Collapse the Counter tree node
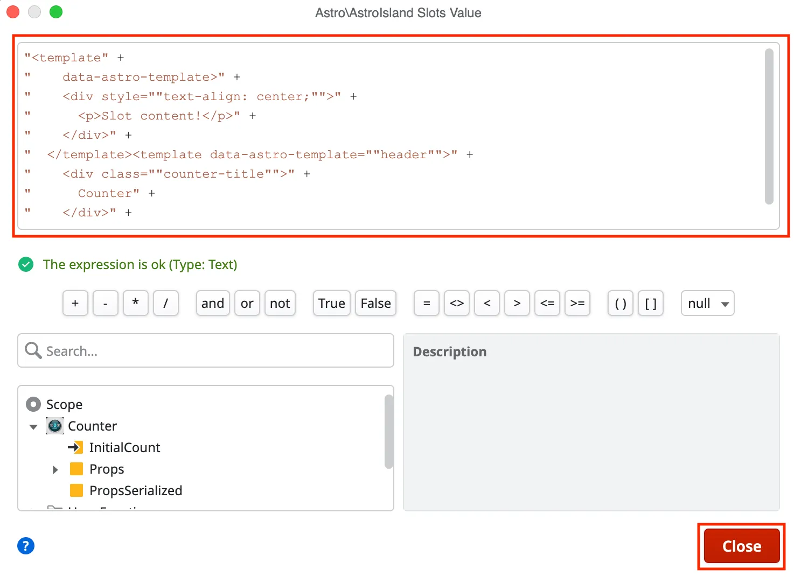The width and height of the screenshot is (794, 577). pyautogui.click(x=33, y=426)
